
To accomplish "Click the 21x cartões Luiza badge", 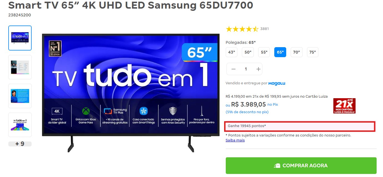I will 344,106.
